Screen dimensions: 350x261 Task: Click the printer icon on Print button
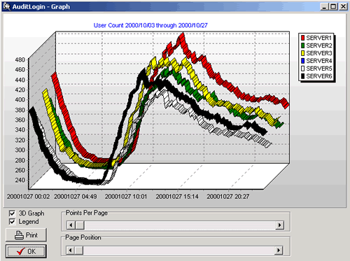point(19,235)
